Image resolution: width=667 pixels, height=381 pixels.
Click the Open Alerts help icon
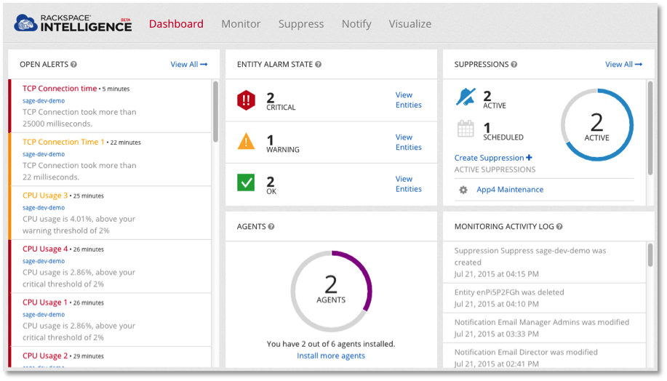(73, 64)
